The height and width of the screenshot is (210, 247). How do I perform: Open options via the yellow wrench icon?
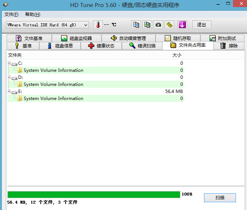coord(169,25)
